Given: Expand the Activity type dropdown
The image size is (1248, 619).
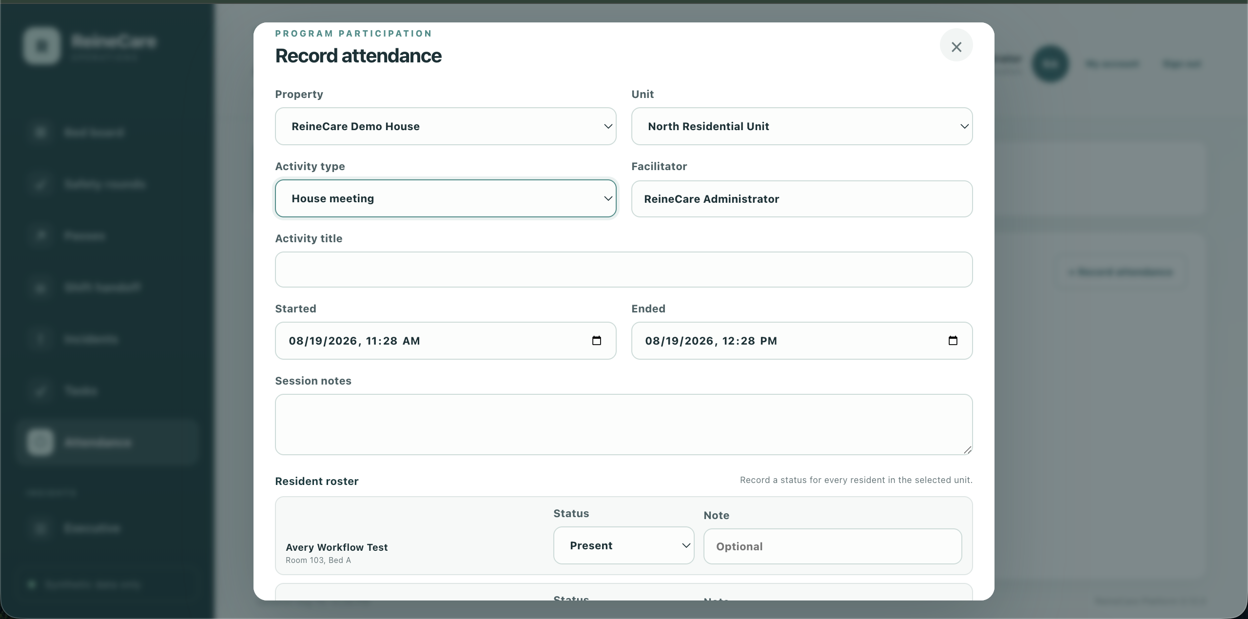Looking at the screenshot, I should click(x=446, y=198).
